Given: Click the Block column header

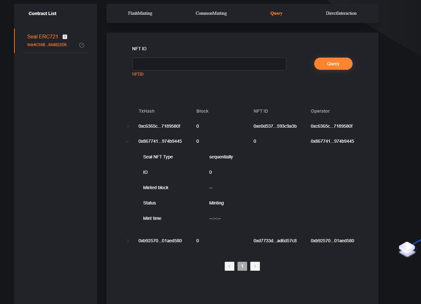Looking at the screenshot, I should tap(202, 111).
